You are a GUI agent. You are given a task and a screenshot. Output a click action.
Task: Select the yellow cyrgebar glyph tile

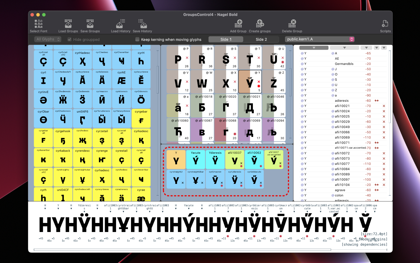point(141,118)
